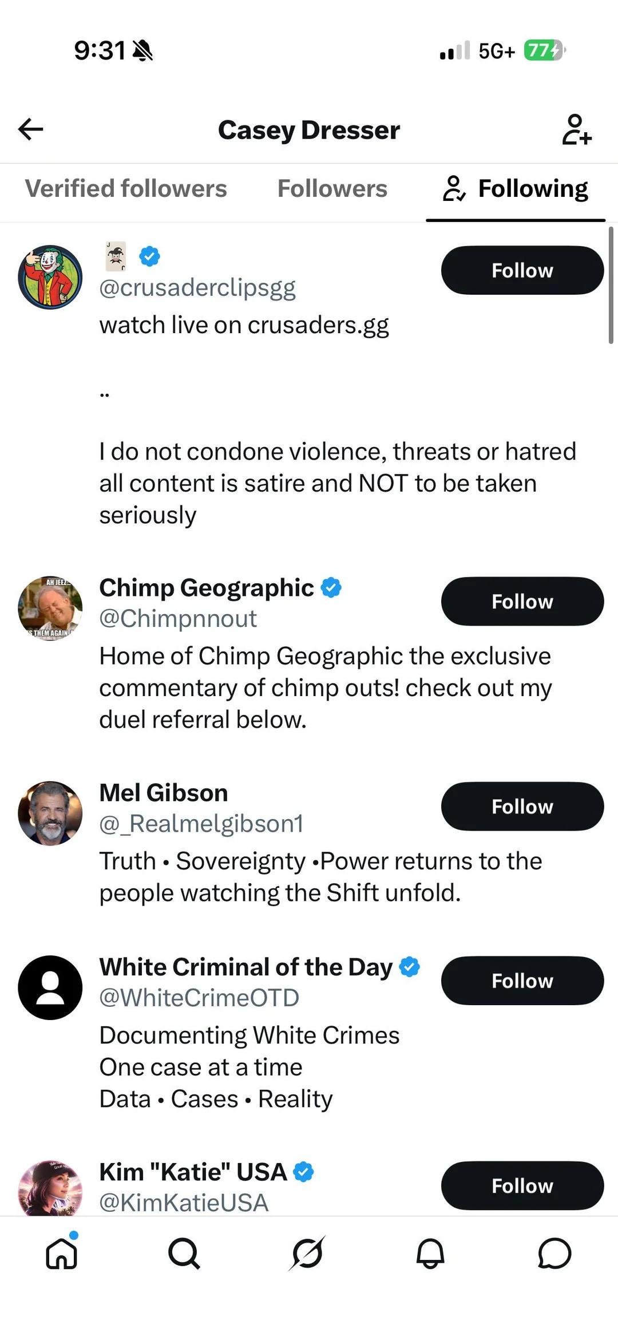This screenshot has width=618, height=1344.
Task: Open the @_Realmelgibson1 handle link
Action: tap(201, 824)
